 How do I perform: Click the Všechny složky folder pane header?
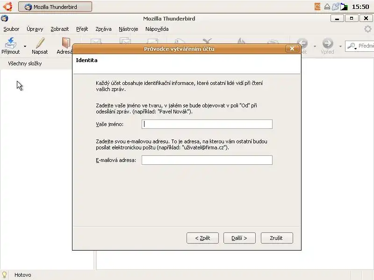pyautogui.click(x=25, y=63)
